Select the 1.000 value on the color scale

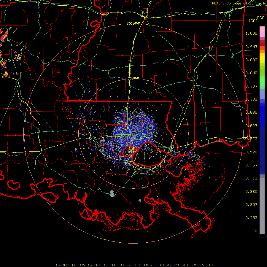click(x=251, y=33)
